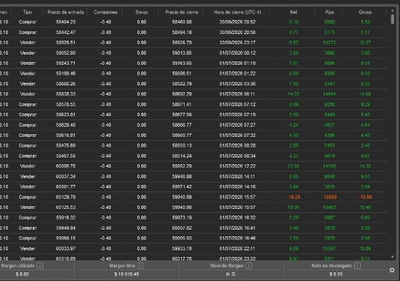Click info icon beside Neto no devengado

tap(357, 266)
